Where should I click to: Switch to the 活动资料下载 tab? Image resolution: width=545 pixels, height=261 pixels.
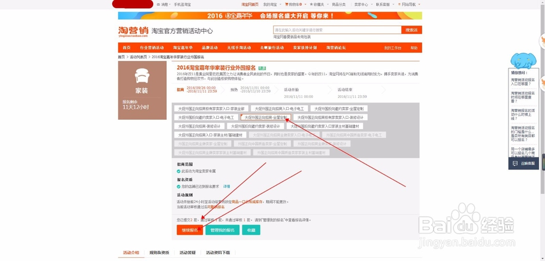click(218, 253)
